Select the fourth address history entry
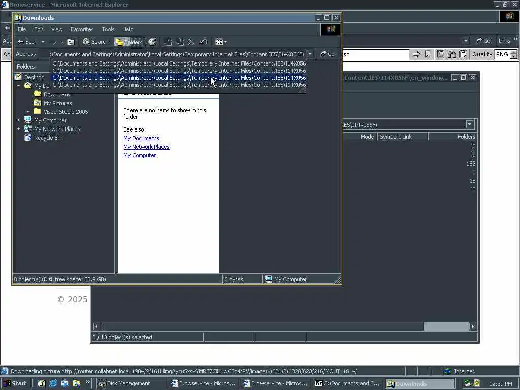 point(179,85)
